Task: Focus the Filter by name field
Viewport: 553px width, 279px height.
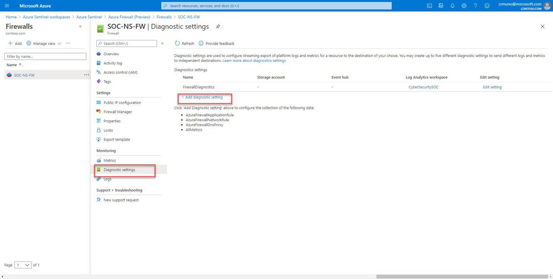Action: (x=45, y=56)
